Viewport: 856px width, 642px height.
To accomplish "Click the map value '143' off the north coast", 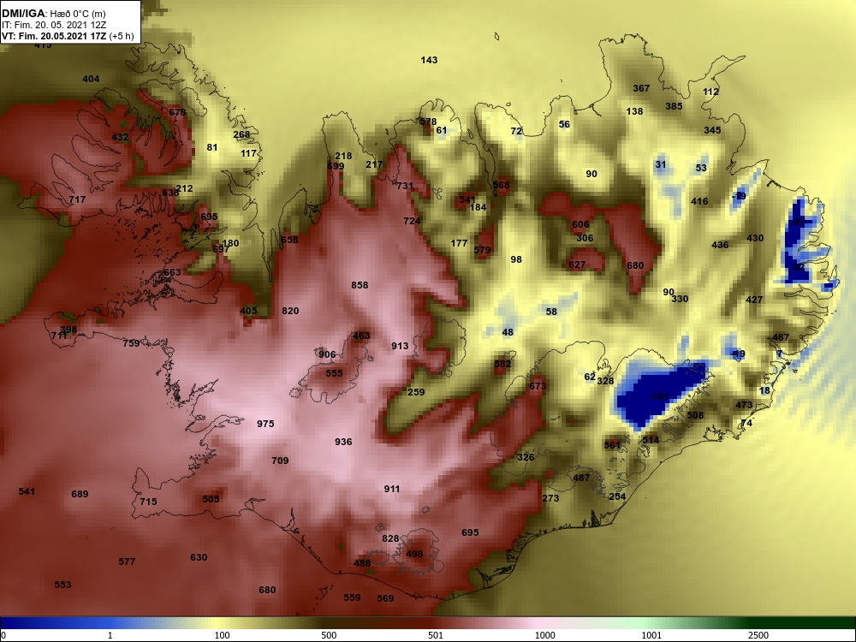I will [x=429, y=60].
